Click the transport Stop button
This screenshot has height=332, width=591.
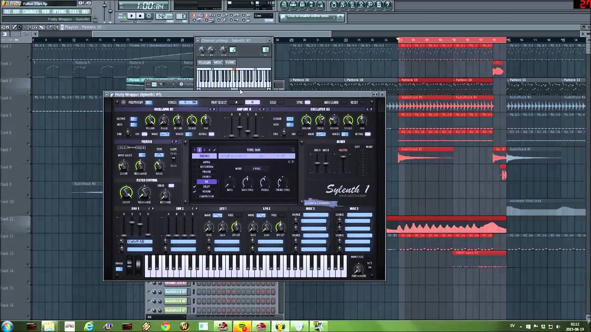140,16
